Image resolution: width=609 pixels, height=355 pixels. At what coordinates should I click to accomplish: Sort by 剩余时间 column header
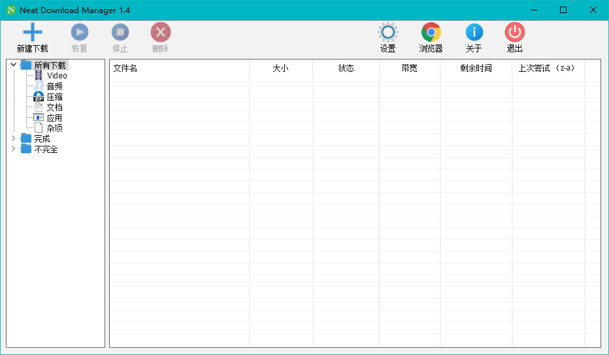point(476,69)
